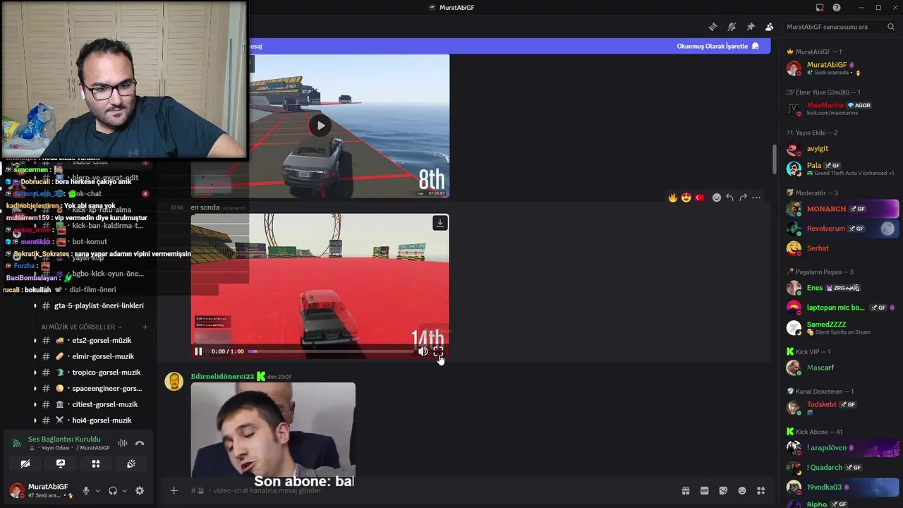
Task: Pause the en sonda video
Action: 198,351
